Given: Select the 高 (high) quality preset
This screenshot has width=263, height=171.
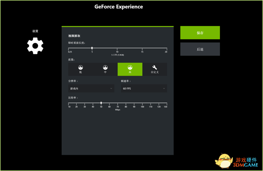Looking at the screenshot, I should click(x=130, y=69).
